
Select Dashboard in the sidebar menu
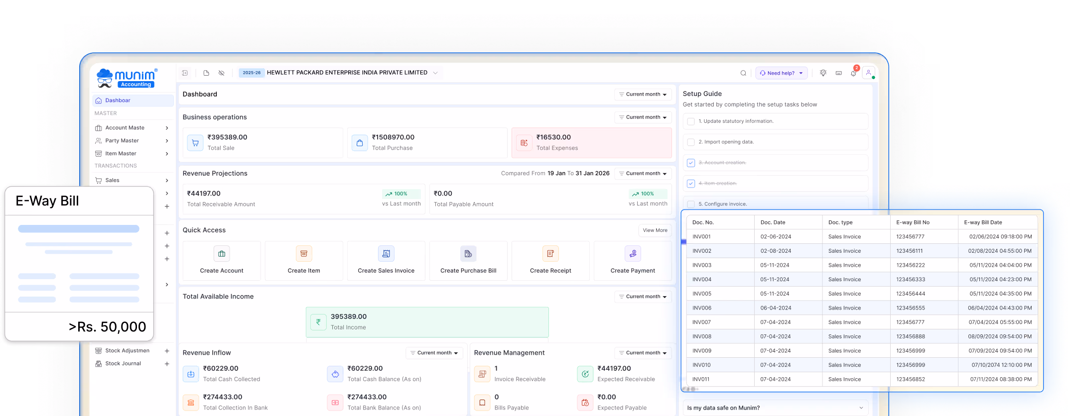[x=118, y=101]
